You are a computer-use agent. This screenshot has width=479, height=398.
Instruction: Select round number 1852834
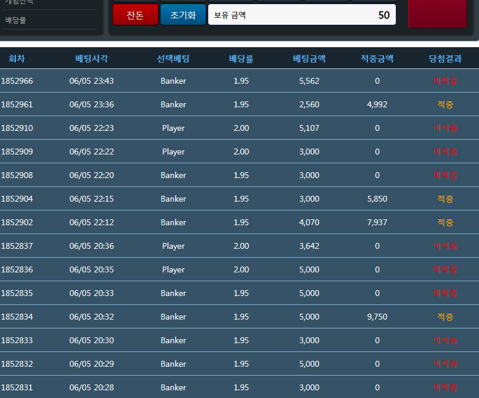pyautogui.click(x=17, y=317)
